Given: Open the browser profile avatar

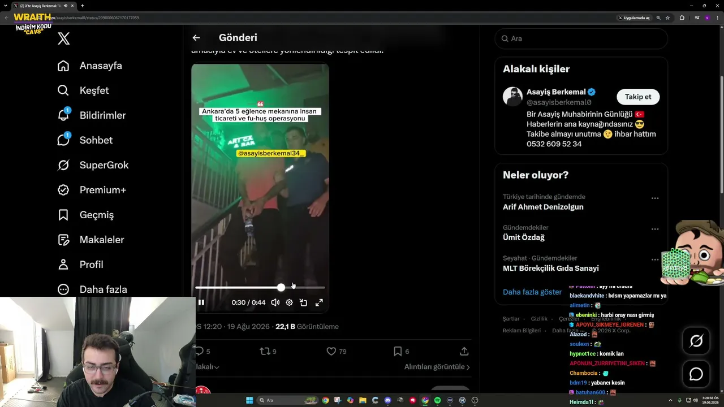Looking at the screenshot, I should (707, 18).
